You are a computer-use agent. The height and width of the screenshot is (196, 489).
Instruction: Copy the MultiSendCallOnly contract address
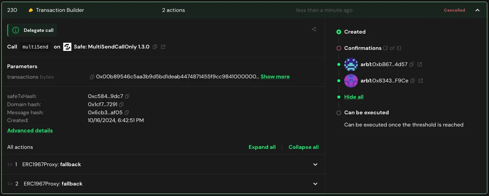[x=155, y=47]
